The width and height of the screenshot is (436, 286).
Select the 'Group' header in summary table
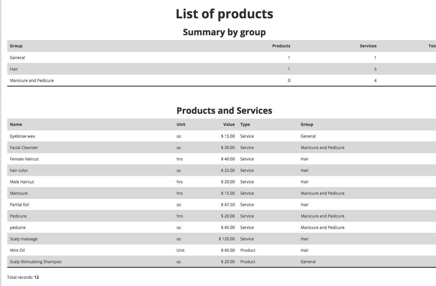pos(16,46)
